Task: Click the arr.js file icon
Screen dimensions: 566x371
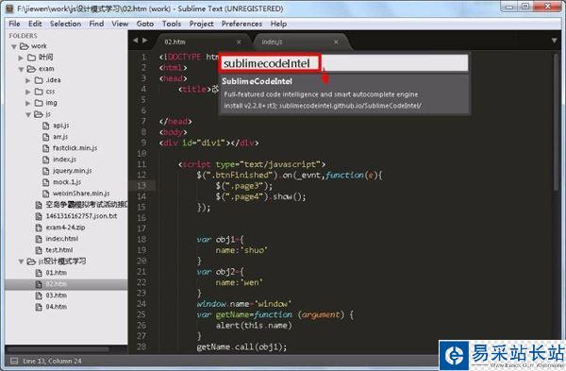Action: [x=46, y=137]
